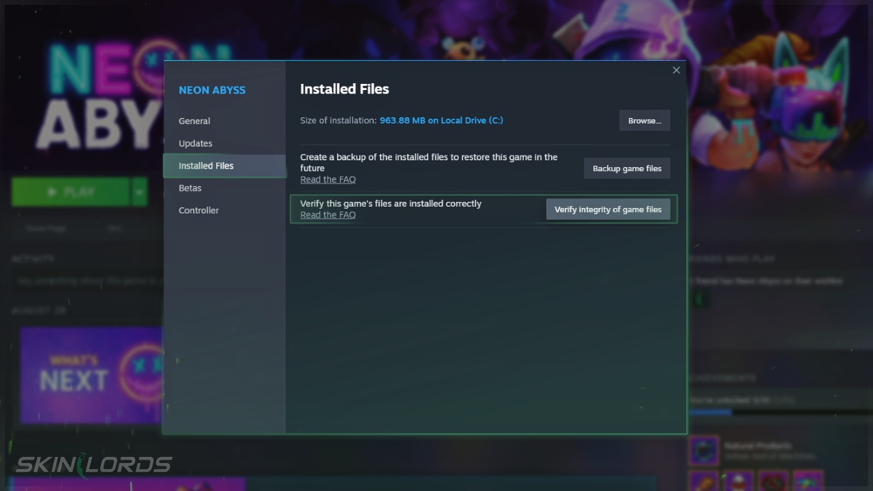This screenshot has width=873, height=491.
Task: Open Read the FAQ link under backup
Action: click(x=328, y=179)
